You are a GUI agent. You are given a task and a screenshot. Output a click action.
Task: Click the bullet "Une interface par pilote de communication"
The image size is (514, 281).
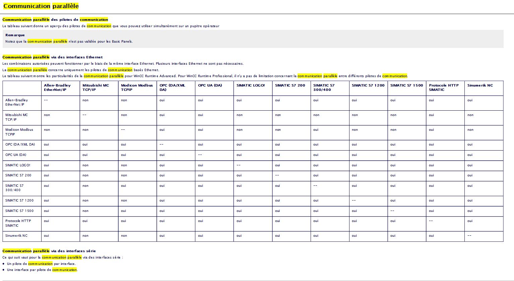(x=42, y=270)
